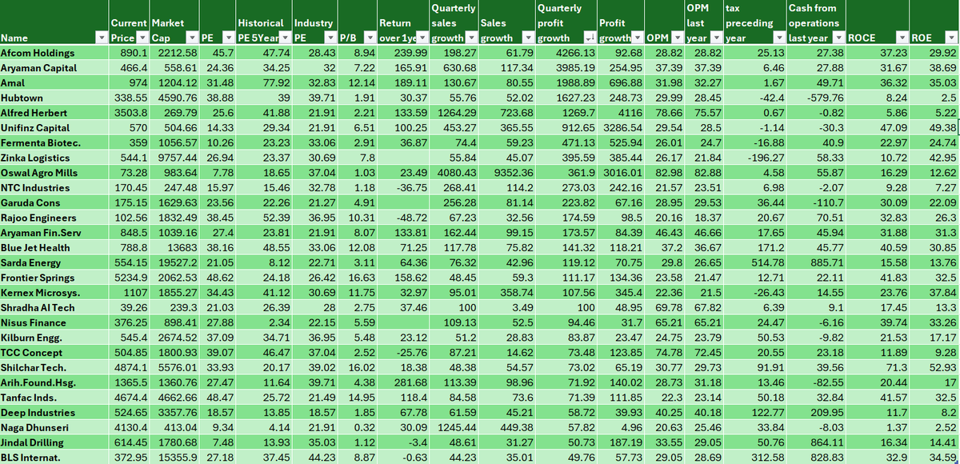Screen dimensions: 960x464
Task: Select the Unifinz Capital name cell
Action: click(54, 128)
